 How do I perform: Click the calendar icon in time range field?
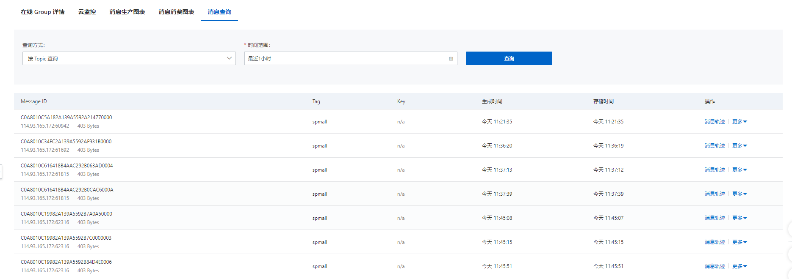click(x=451, y=59)
